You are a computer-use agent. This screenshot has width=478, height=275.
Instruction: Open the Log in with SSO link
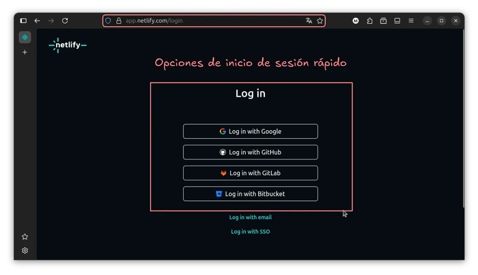point(250,231)
